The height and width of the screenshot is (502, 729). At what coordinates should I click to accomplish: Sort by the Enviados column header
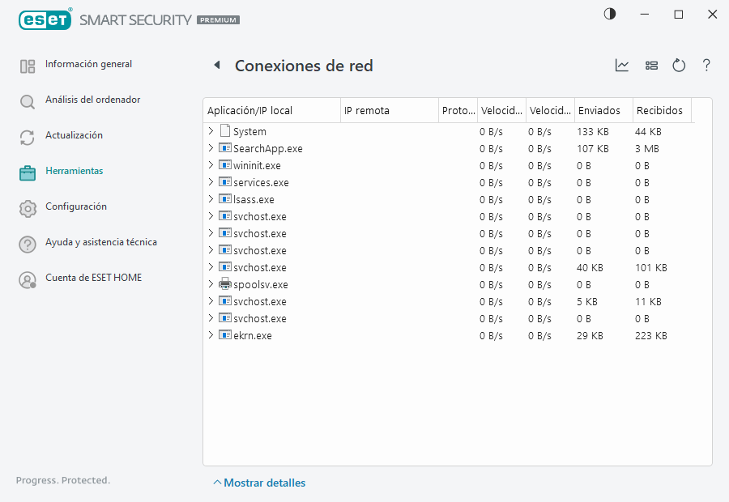pyautogui.click(x=599, y=111)
